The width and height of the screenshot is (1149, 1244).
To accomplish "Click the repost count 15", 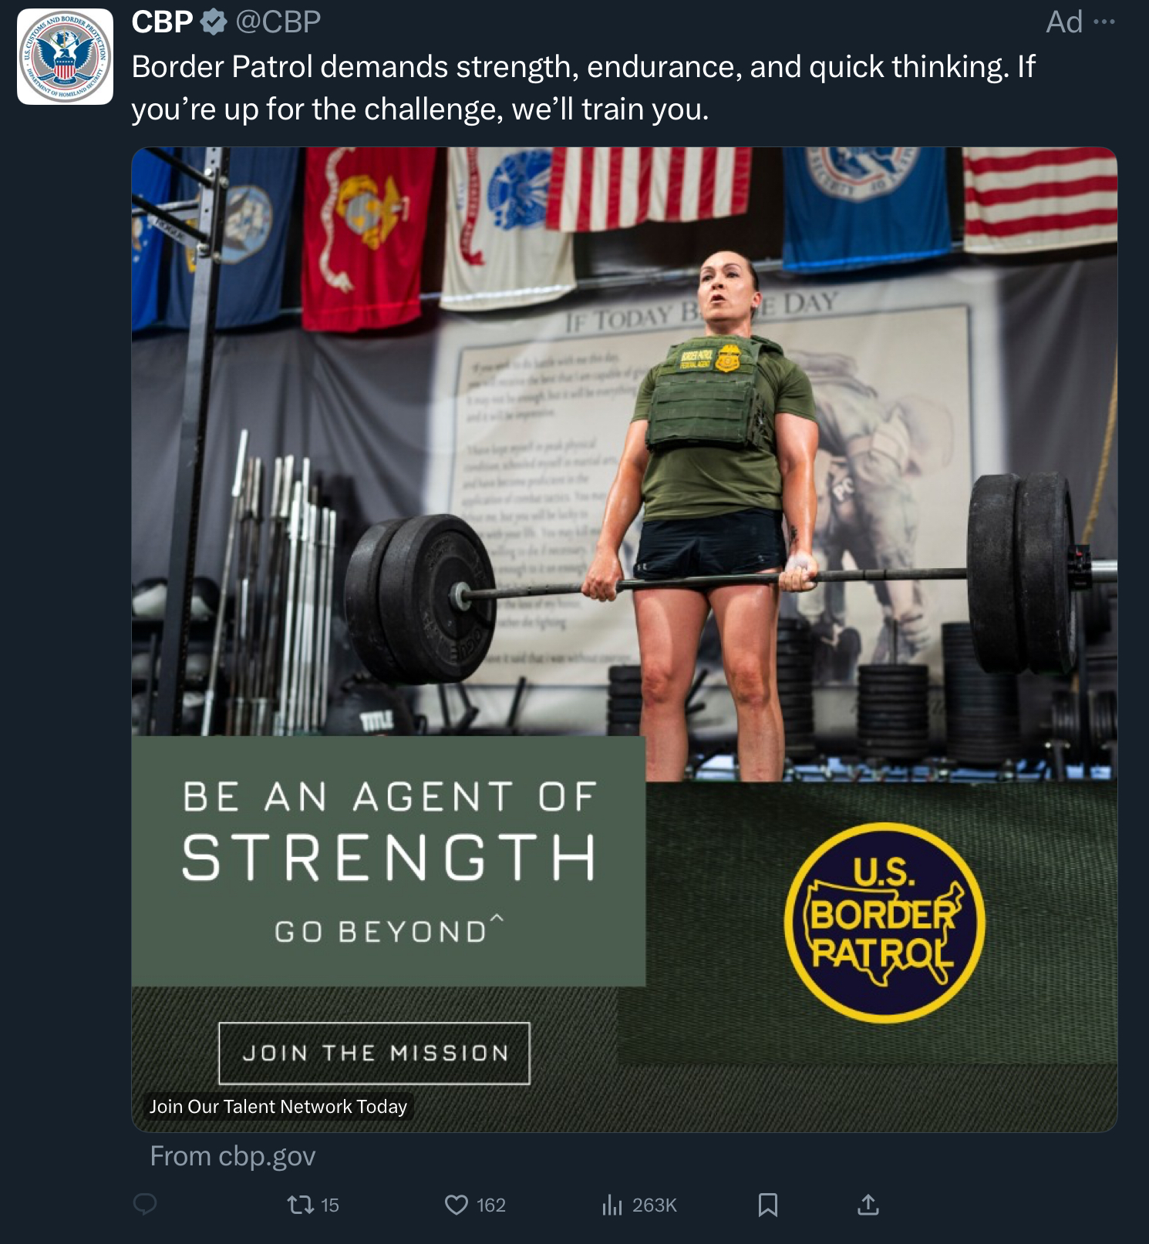I will pyautogui.click(x=330, y=1205).
